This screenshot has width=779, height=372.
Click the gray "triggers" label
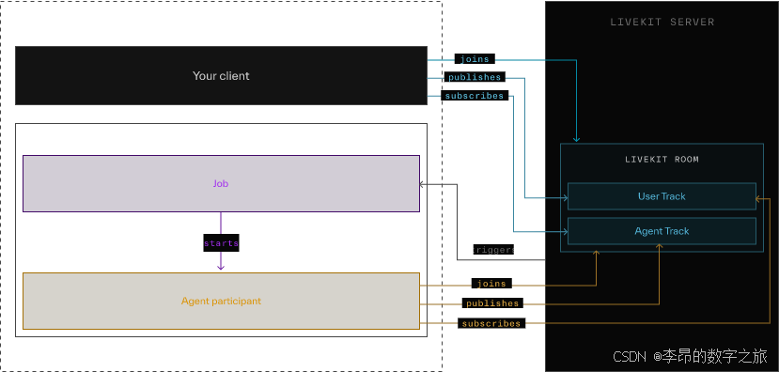[493, 249]
